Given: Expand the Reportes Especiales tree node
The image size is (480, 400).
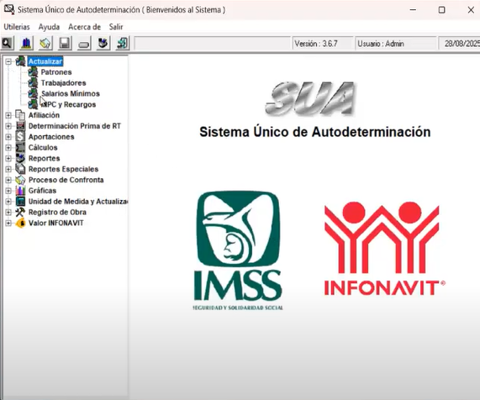Looking at the screenshot, I should point(8,169).
